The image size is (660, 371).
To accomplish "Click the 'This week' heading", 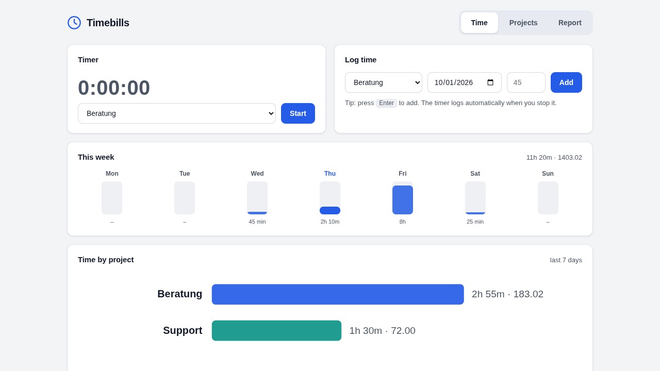I will click(96, 157).
